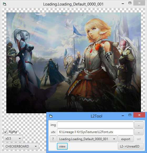This screenshot has height=153, width=147.
Task: Click the image viewer window title icon
Action: tap(4, 4)
